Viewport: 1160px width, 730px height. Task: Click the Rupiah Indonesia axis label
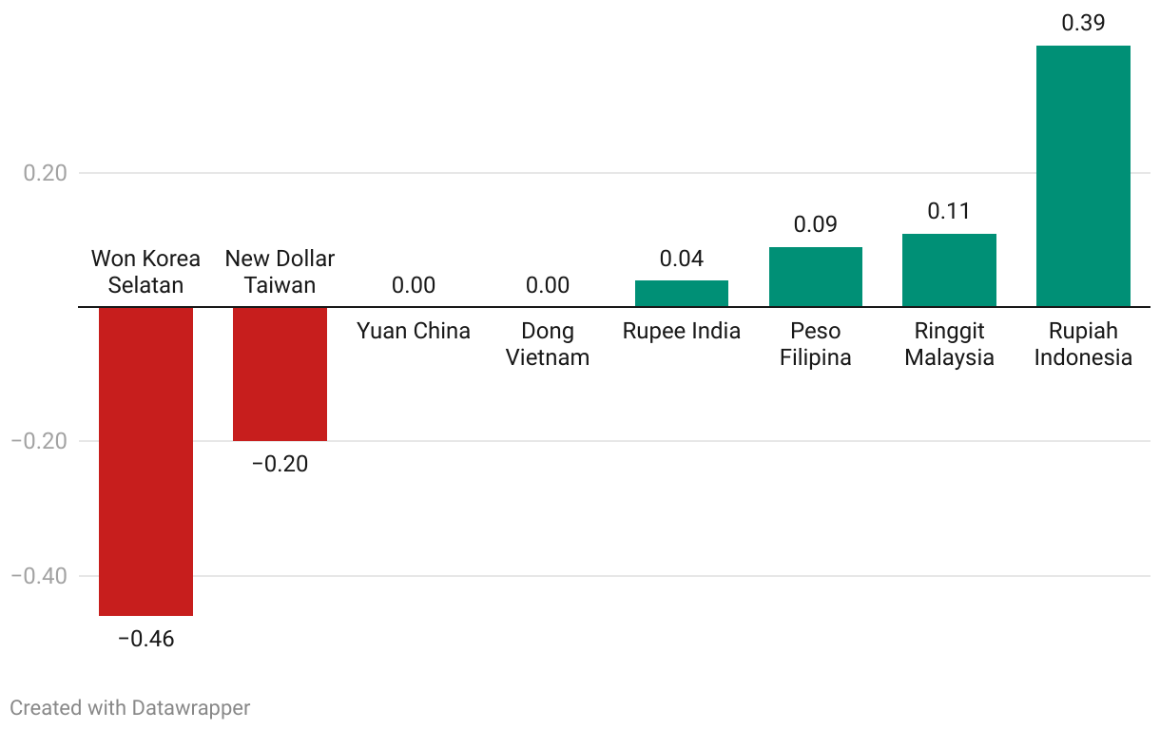pos(1083,344)
